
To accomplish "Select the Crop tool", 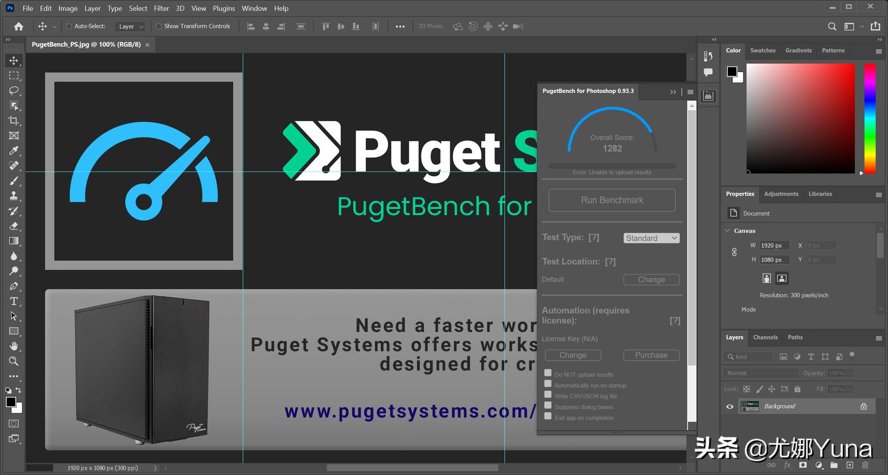I will click(x=14, y=121).
